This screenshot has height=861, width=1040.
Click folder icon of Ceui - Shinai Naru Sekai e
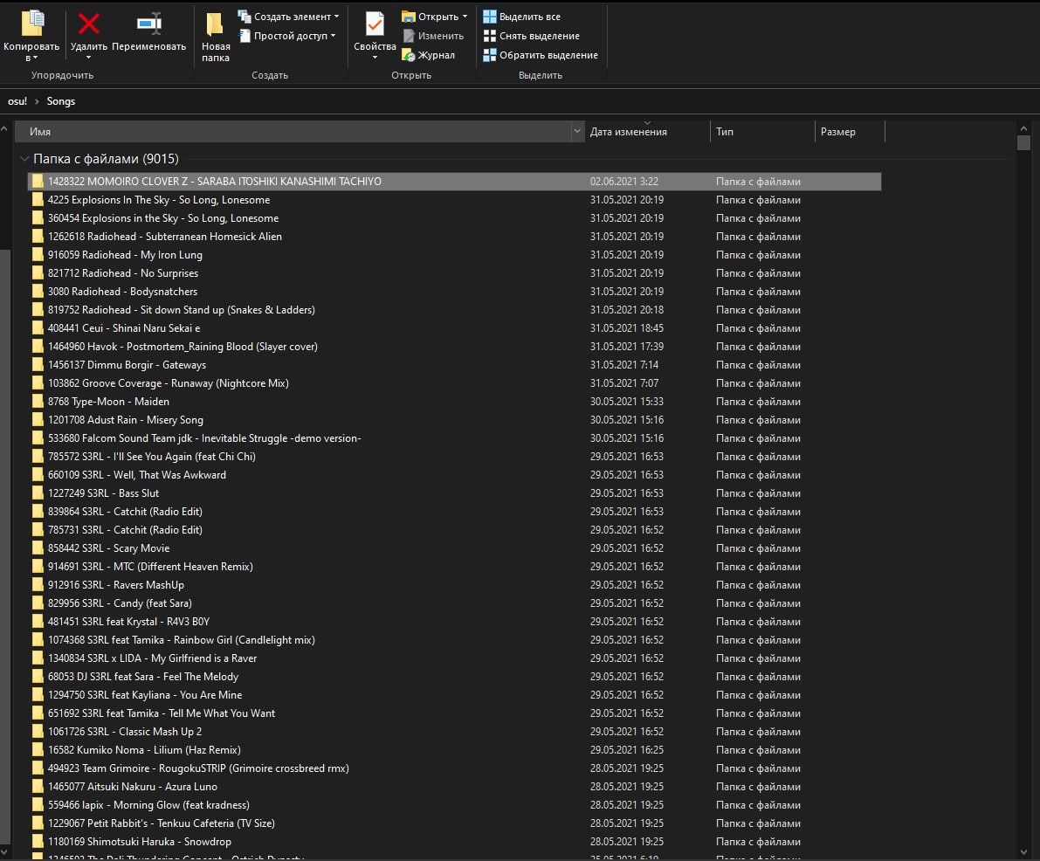point(38,327)
